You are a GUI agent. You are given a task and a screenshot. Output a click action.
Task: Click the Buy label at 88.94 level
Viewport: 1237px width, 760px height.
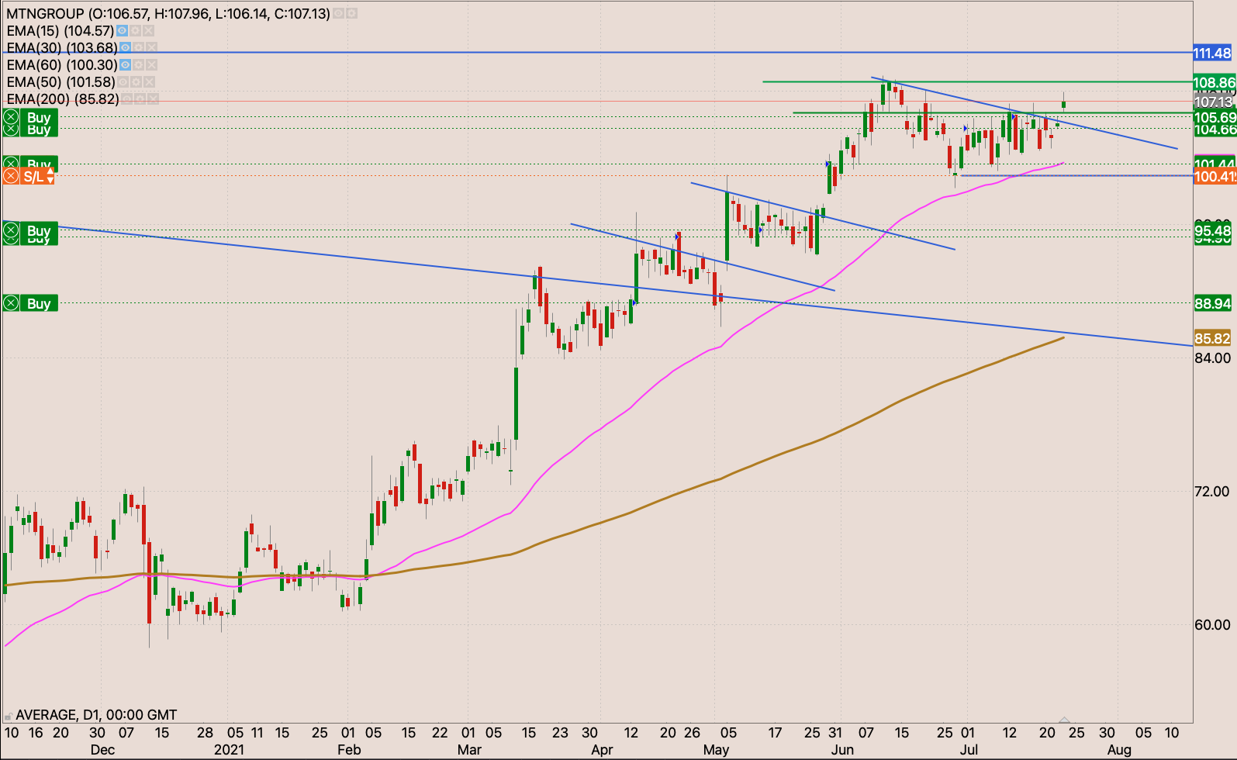coord(39,303)
